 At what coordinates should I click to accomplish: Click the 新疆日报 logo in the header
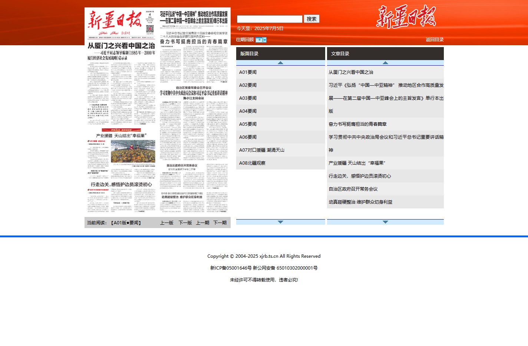tap(406, 17)
